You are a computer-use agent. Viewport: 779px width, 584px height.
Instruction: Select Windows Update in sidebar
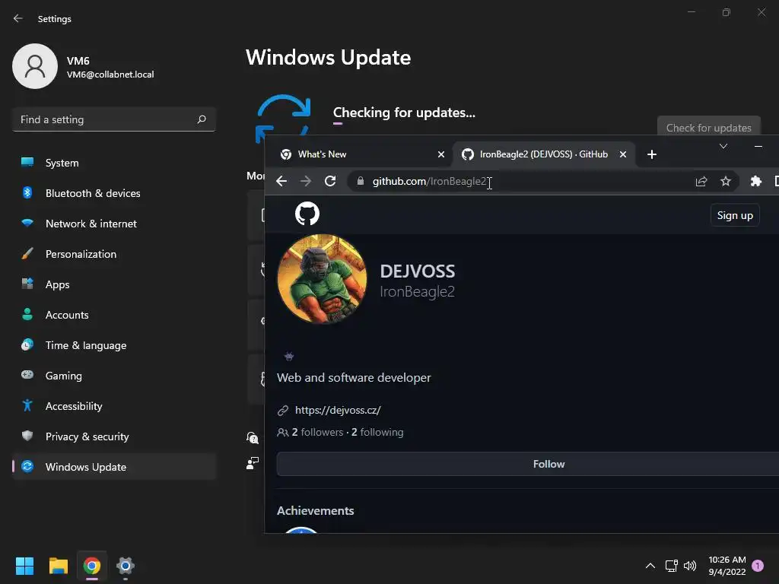point(114,467)
